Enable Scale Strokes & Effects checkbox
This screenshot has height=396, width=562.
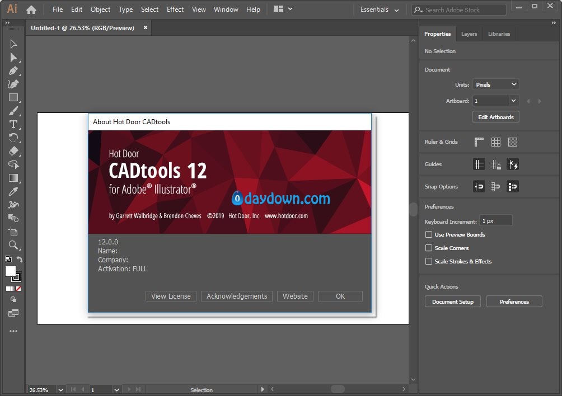point(429,262)
